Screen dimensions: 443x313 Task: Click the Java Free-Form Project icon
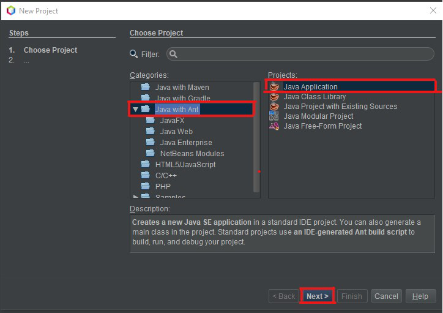(x=274, y=126)
